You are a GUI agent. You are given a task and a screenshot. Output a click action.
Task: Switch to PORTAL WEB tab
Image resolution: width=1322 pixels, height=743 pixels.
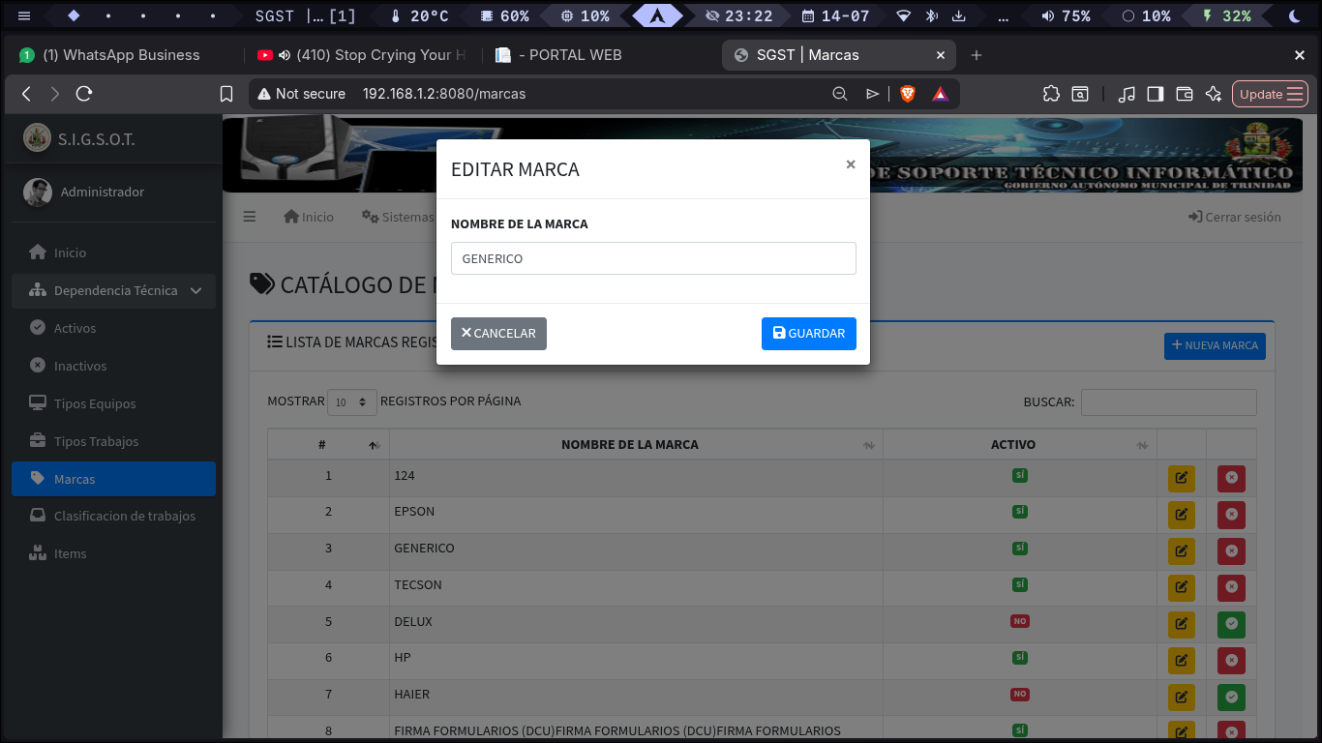point(569,55)
